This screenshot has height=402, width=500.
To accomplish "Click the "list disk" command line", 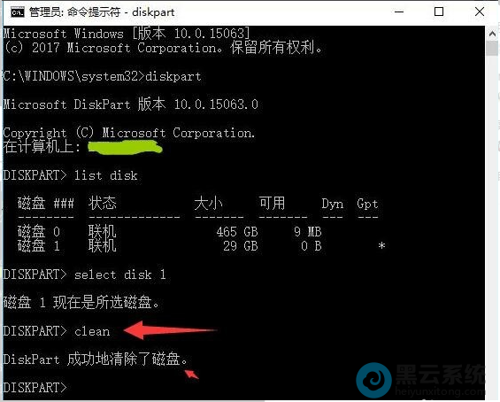I will pos(71,175).
